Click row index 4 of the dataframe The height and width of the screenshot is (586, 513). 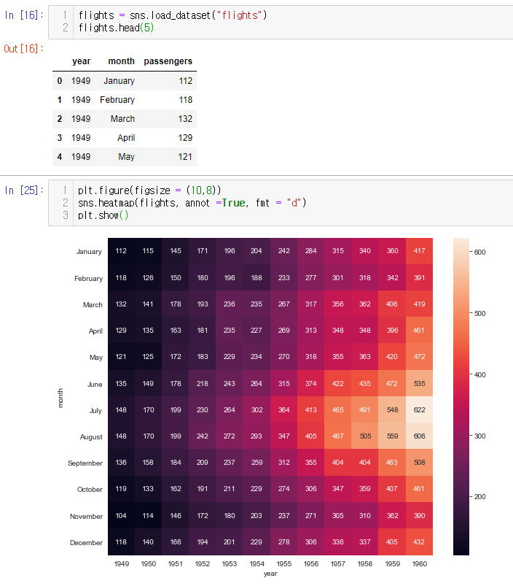click(60, 157)
